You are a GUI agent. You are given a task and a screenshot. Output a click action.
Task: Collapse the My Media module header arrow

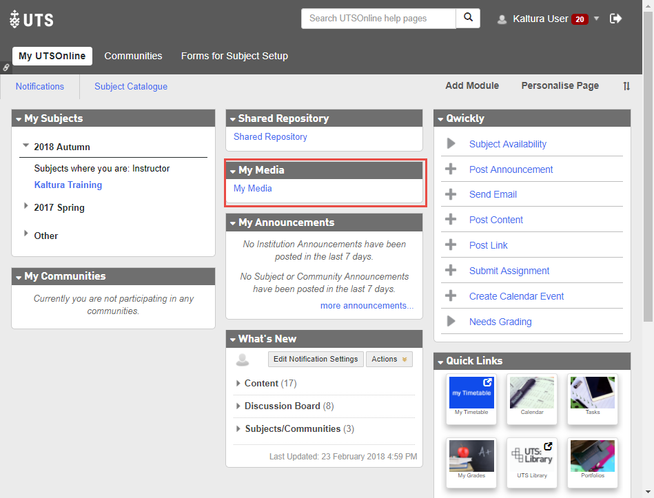pyautogui.click(x=233, y=171)
